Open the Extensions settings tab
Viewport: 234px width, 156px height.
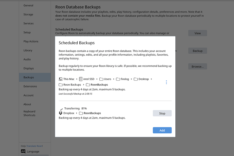click(x=35, y=86)
